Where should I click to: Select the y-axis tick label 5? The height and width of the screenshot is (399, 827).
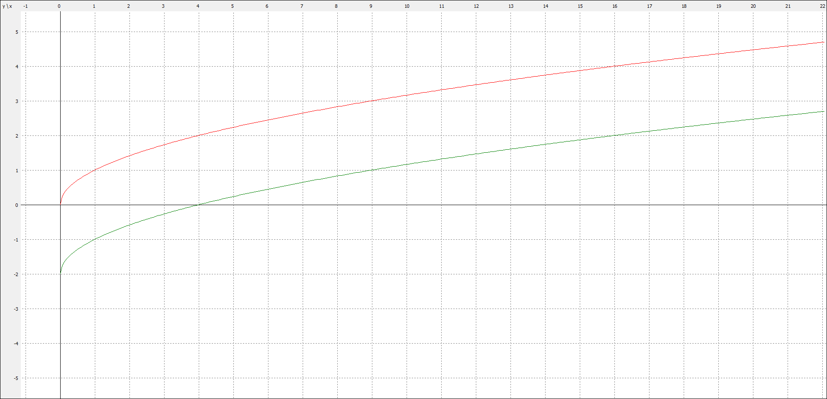tap(17, 32)
